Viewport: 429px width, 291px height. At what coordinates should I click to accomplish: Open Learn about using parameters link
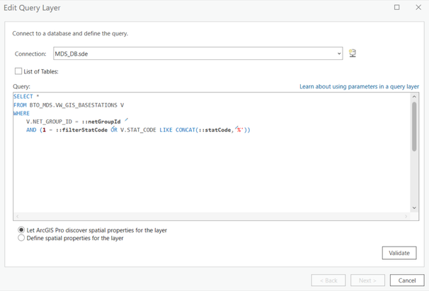point(359,87)
